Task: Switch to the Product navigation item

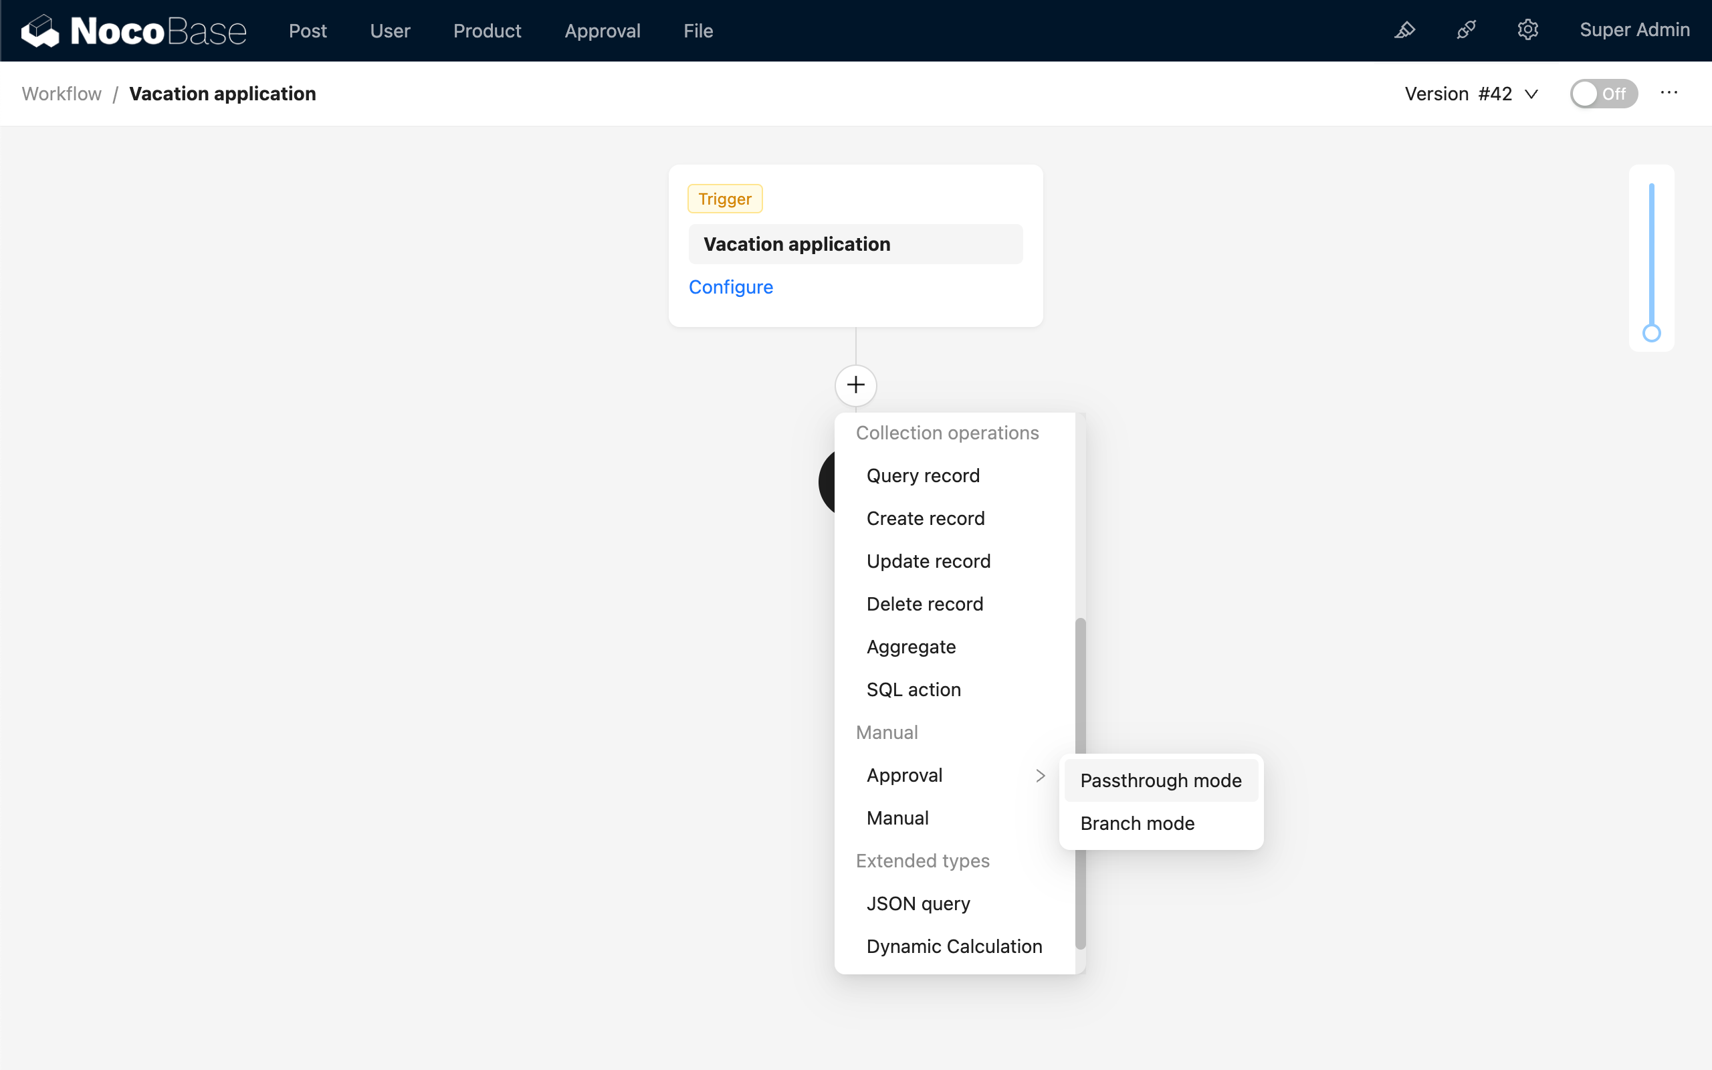Action: point(488,31)
